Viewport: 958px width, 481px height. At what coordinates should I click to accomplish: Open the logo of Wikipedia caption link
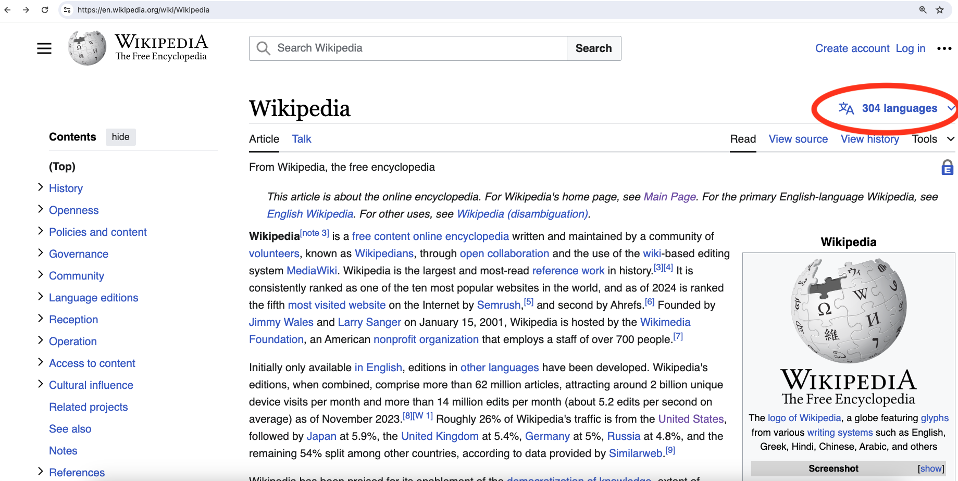(804, 418)
